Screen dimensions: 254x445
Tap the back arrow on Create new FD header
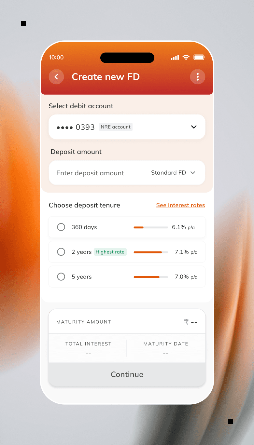click(56, 77)
